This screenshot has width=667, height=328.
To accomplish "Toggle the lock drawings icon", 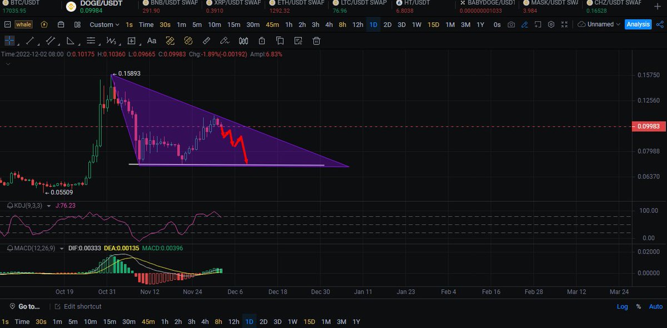I will click(261, 41).
